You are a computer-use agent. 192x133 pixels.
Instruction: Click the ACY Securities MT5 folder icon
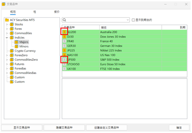pos(7,20)
